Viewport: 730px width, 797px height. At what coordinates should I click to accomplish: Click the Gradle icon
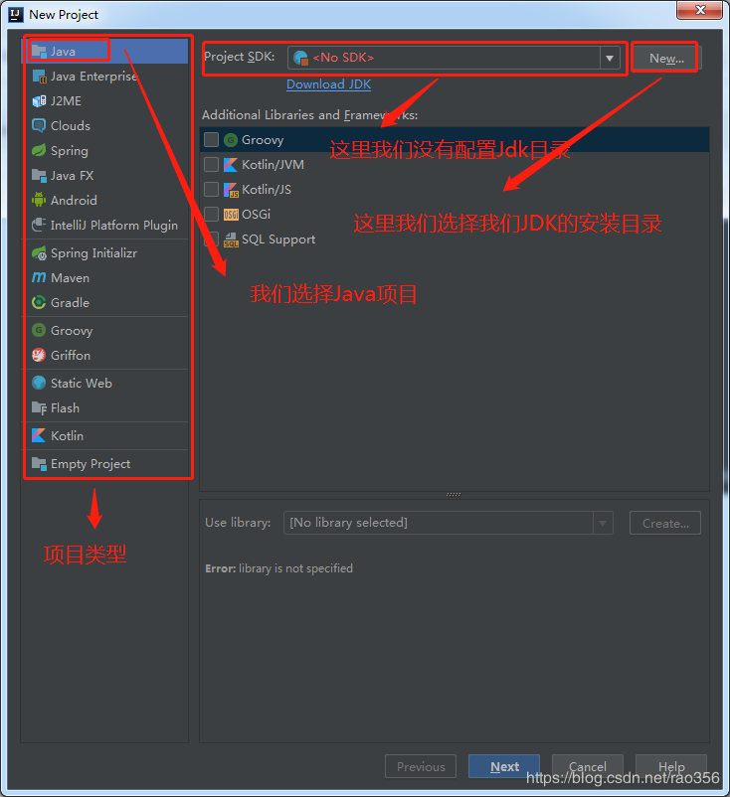(39, 302)
